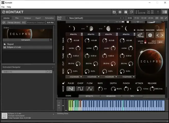Switch to the Database tab

point(28,18)
